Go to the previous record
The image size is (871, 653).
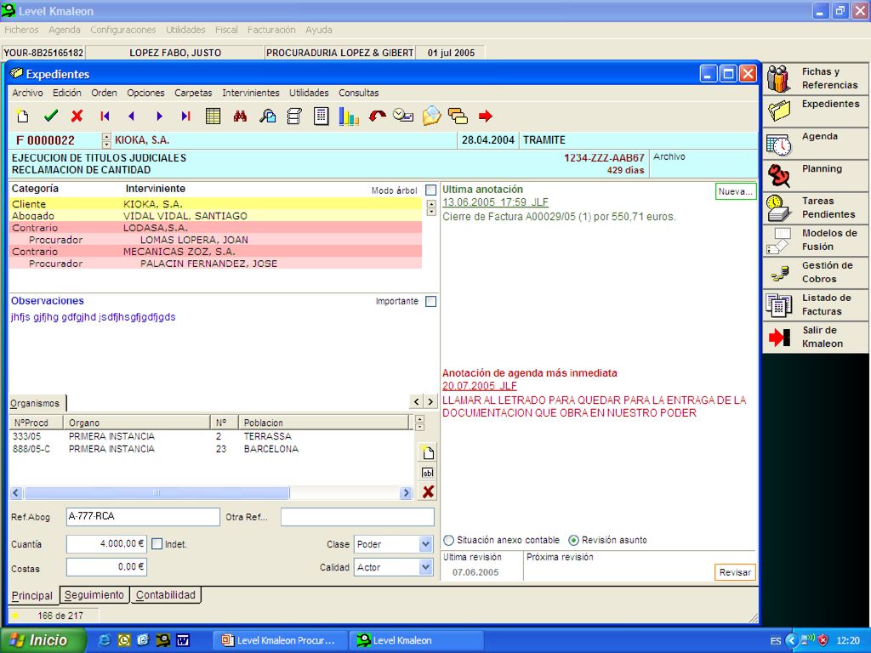pyautogui.click(x=132, y=116)
